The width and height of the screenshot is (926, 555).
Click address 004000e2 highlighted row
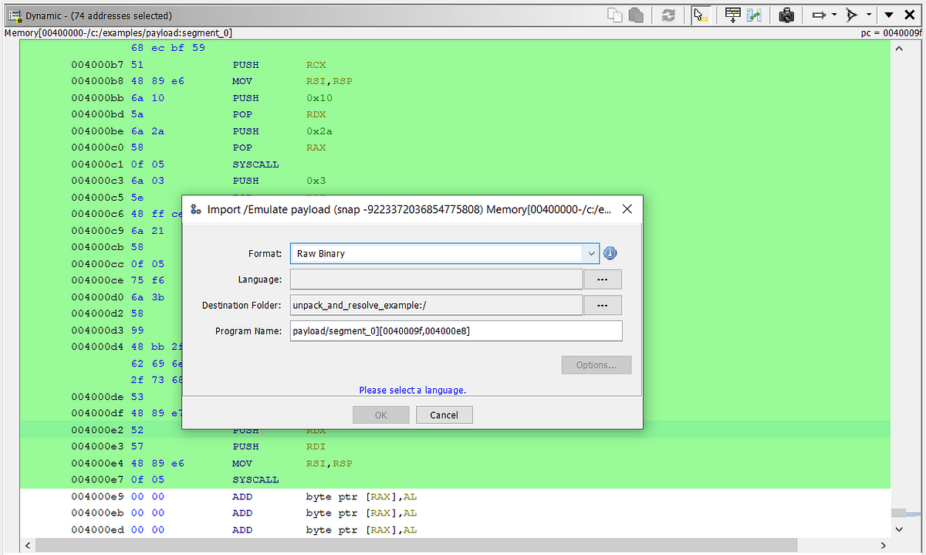tap(97, 430)
